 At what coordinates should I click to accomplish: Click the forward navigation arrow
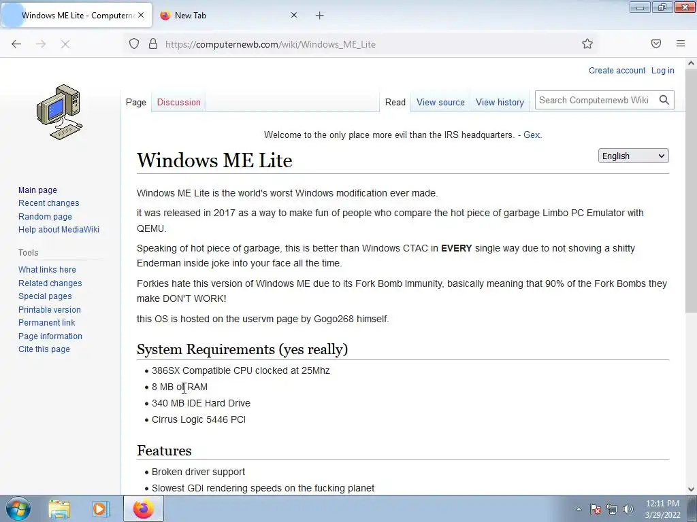coord(41,44)
